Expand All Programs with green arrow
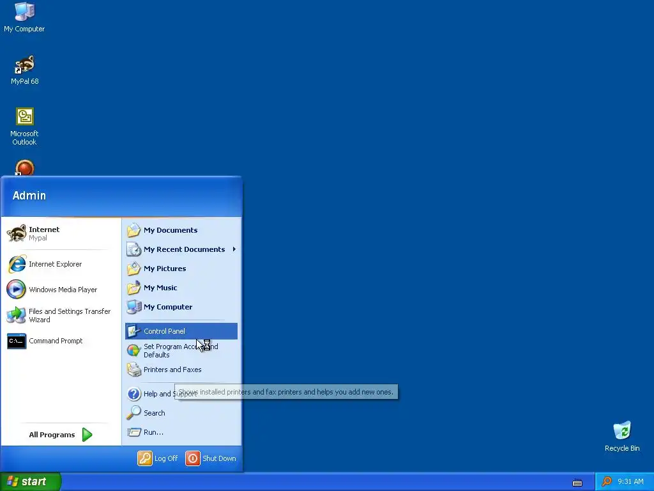The image size is (654, 491). pos(87,435)
